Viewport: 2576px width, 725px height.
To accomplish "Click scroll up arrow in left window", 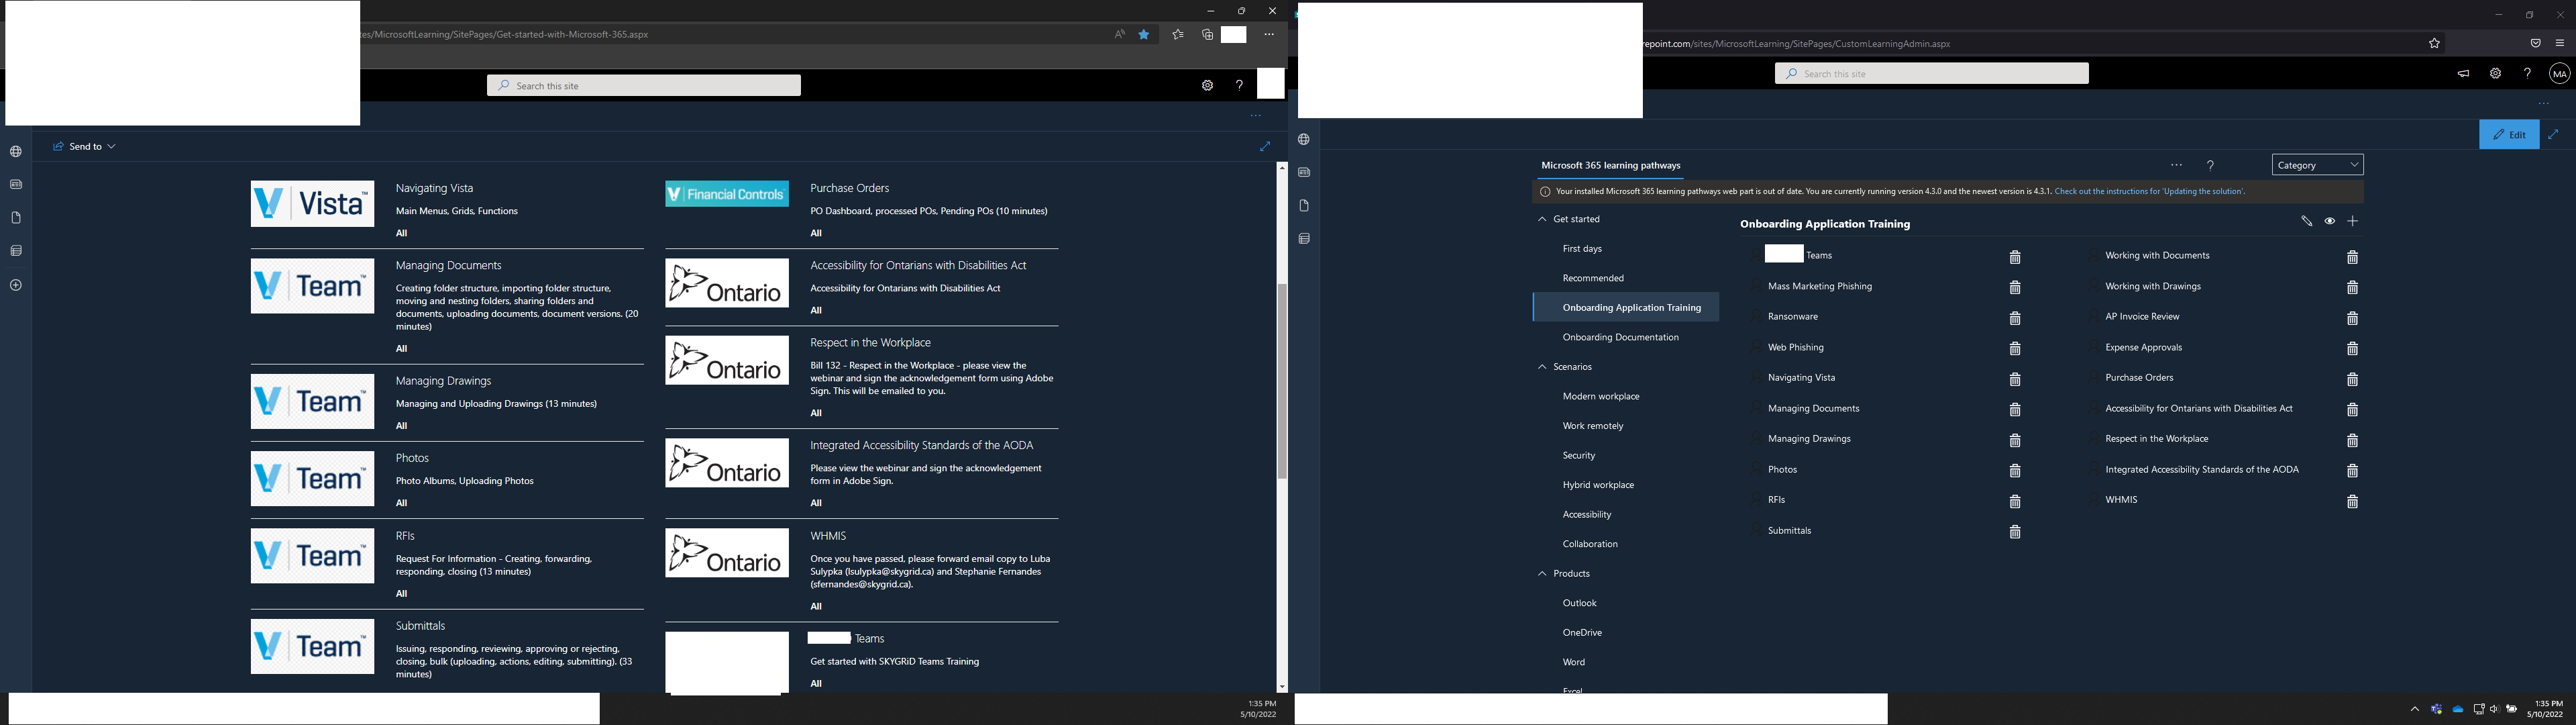I will (1281, 167).
